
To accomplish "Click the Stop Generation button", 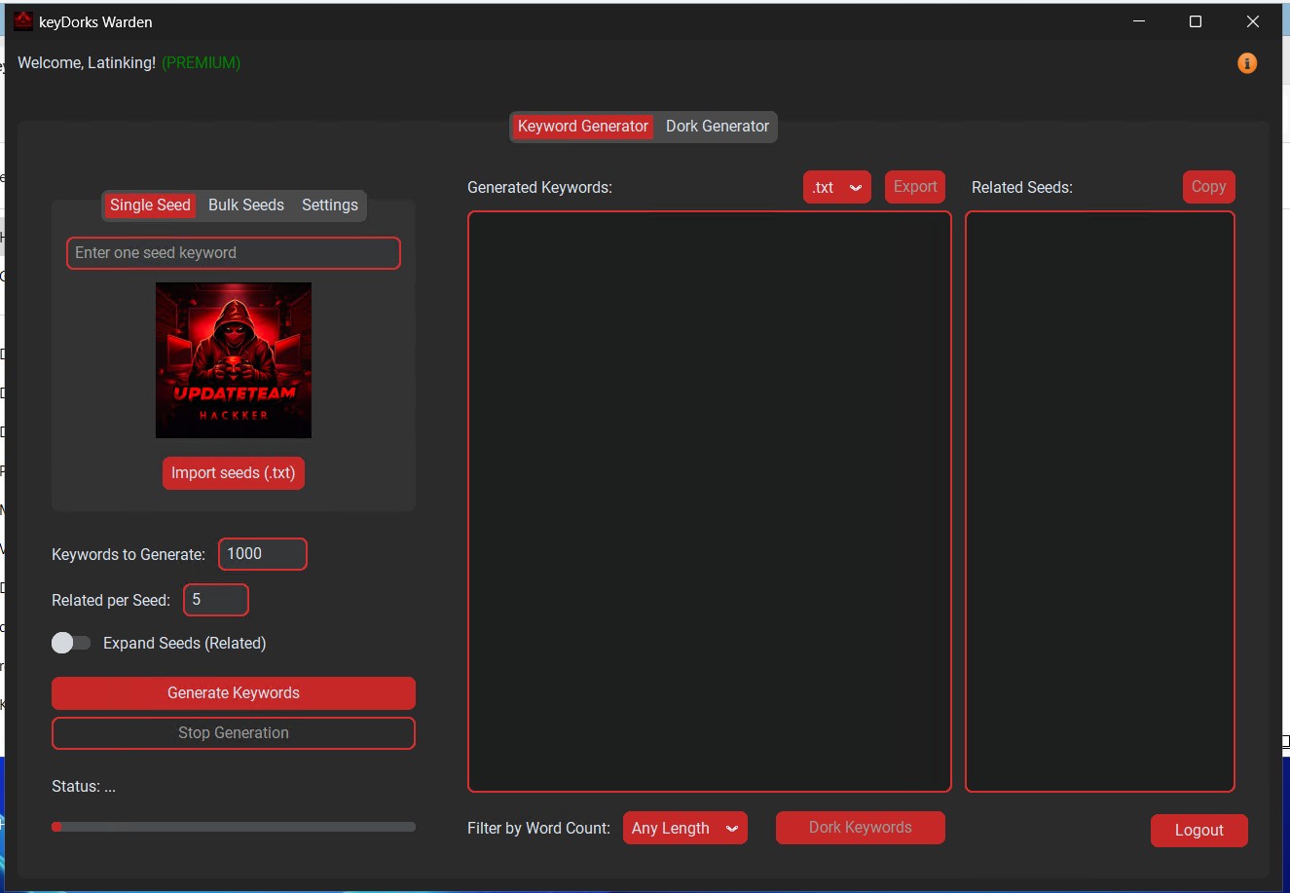I will pyautogui.click(x=234, y=733).
